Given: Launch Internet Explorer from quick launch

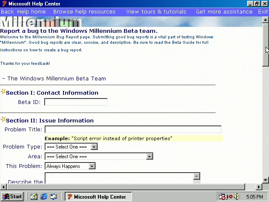Looking at the screenshot, I should tap(44, 197).
